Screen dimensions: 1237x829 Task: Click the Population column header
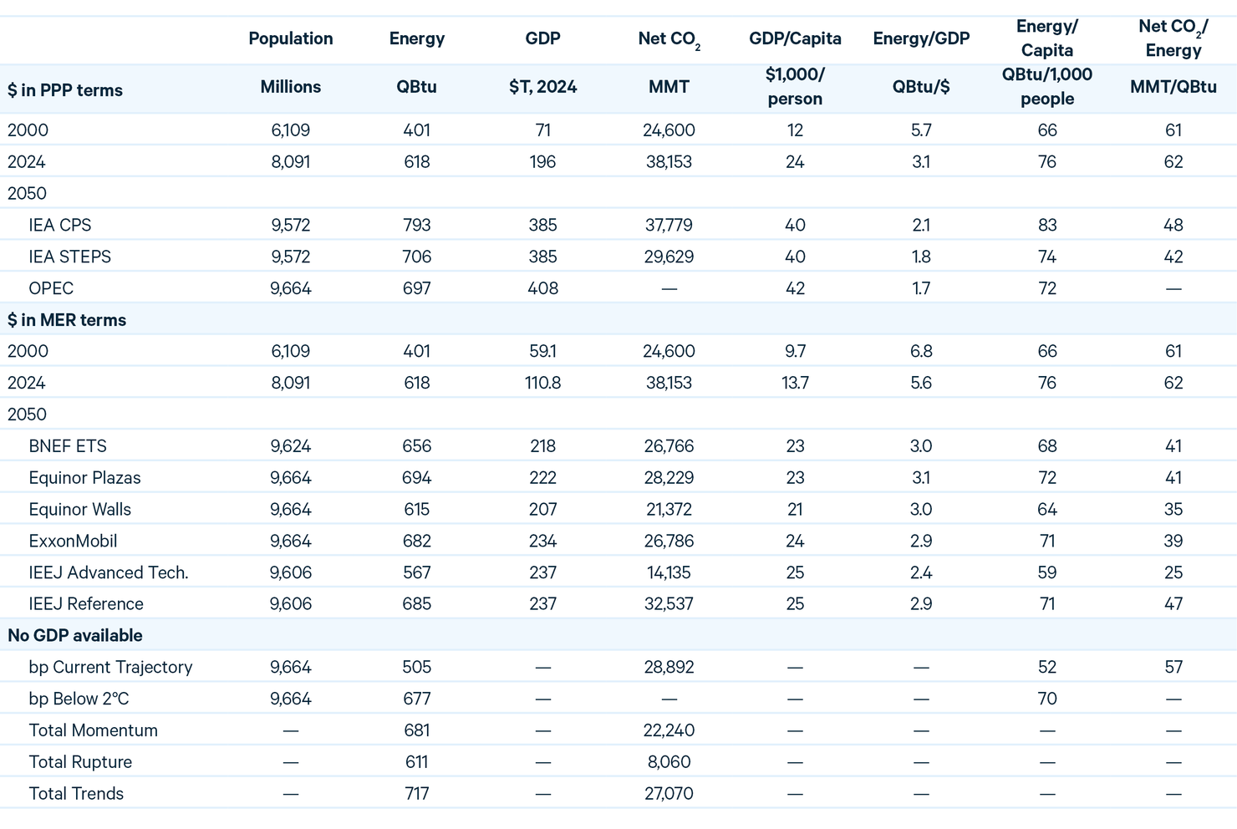coord(290,38)
